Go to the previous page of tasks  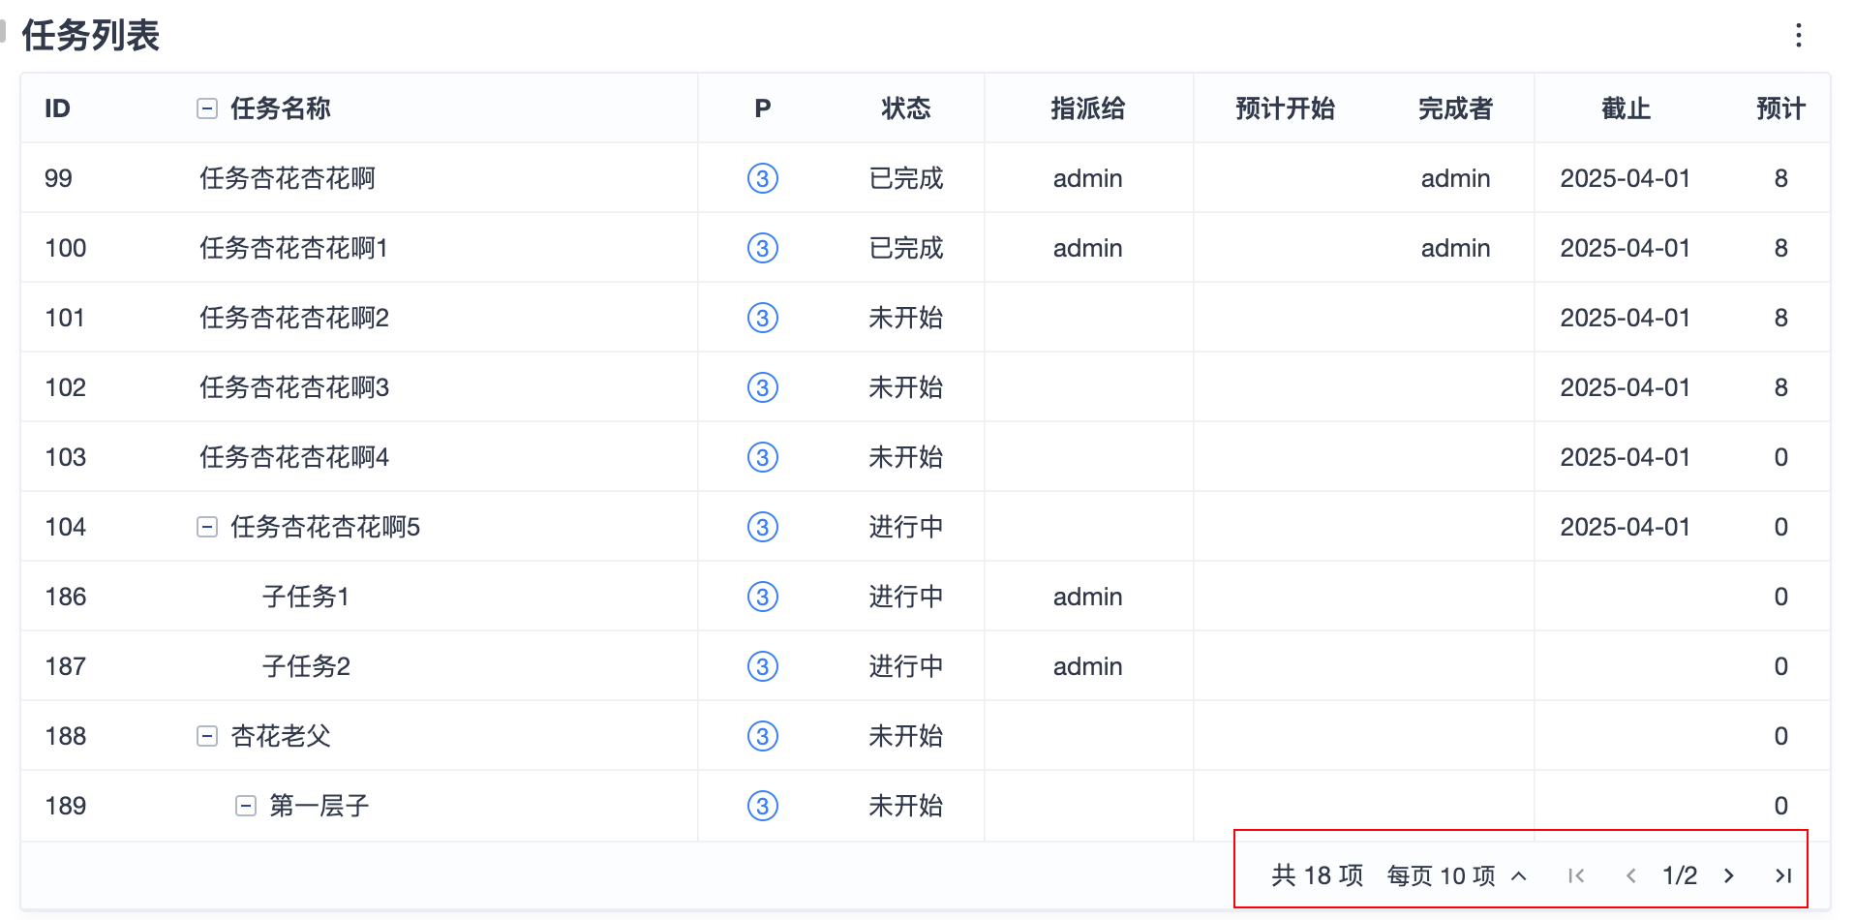pos(1631,875)
